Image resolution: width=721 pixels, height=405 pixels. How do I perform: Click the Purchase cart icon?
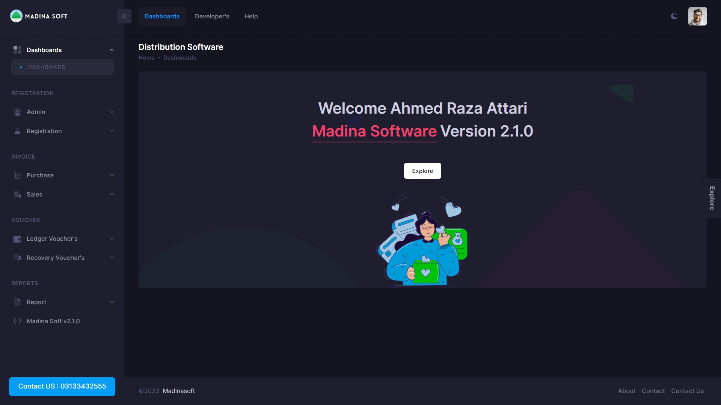(x=17, y=175)
